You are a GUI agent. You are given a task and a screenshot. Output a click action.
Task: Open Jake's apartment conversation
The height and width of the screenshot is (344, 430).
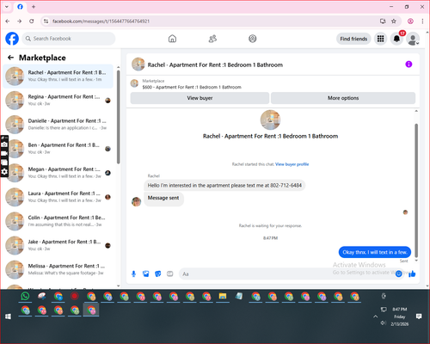pyautogui.click(x=58, y=245)
